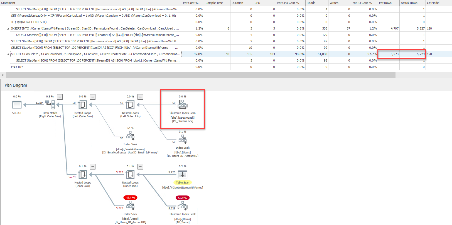Select the Clustered Index Seek PK_Items icon

(183, 206)
